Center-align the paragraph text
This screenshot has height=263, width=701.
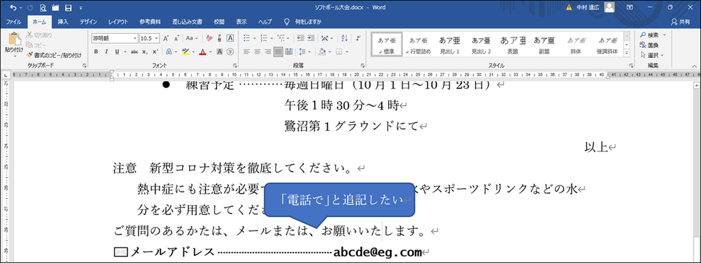257,52
